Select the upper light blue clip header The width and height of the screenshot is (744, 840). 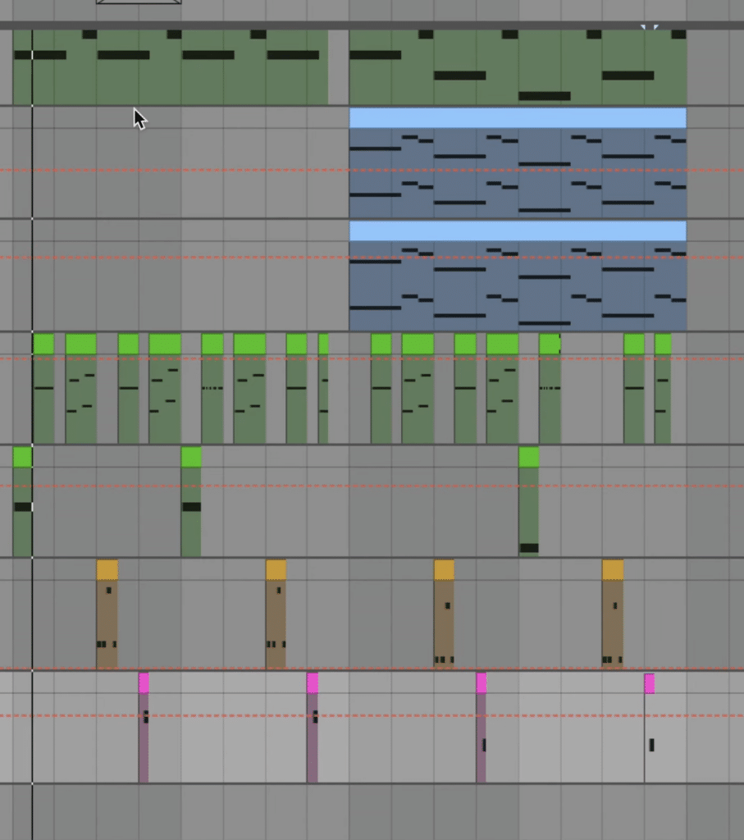point(518,118)
